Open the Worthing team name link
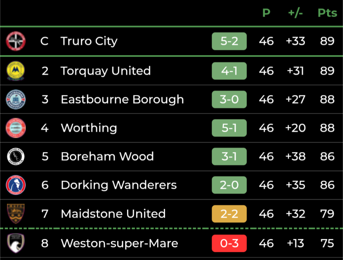Image resolution: width=343 pixels, height=260 pixels. tap(89, 128)
